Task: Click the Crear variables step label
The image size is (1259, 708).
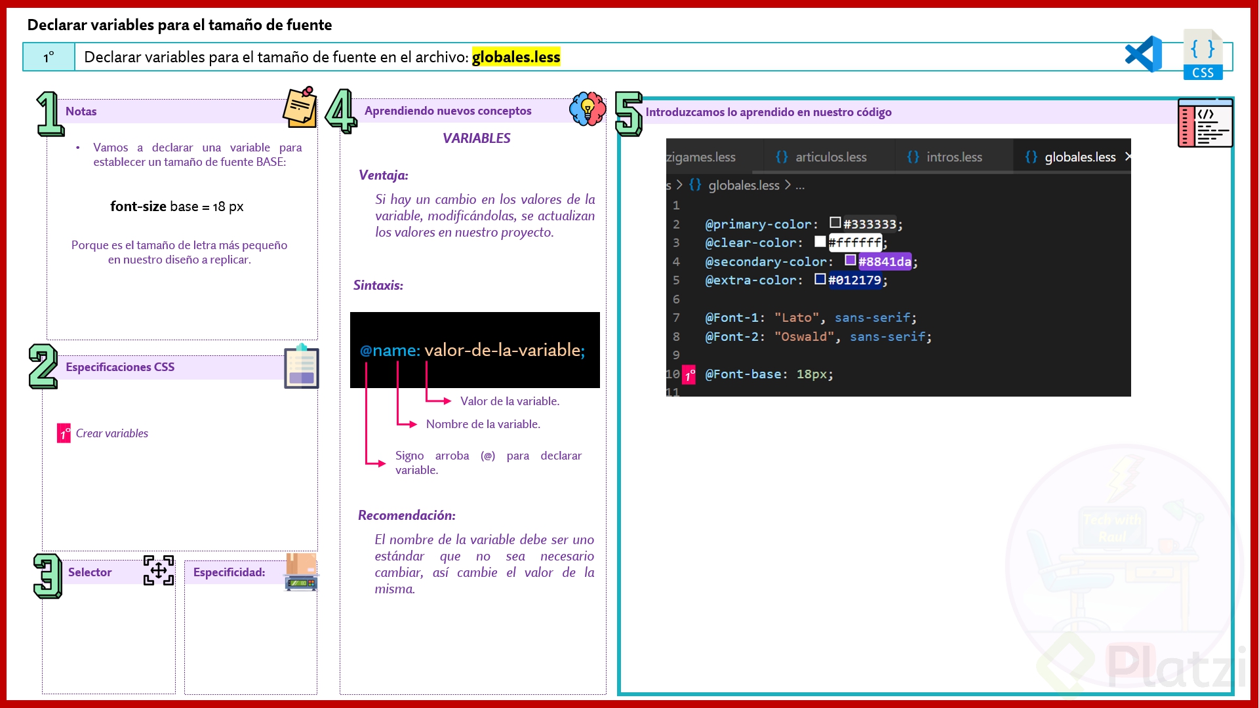Action: coord(111,433)
